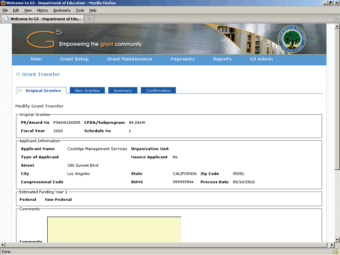340x255 pixels.
Task: Click the horizontal scrollbar left arrow
Action: 2,245
